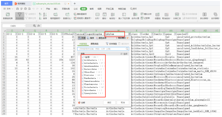
Task: Click 文本筛选 text filter button
Action: tap(111, 44)
